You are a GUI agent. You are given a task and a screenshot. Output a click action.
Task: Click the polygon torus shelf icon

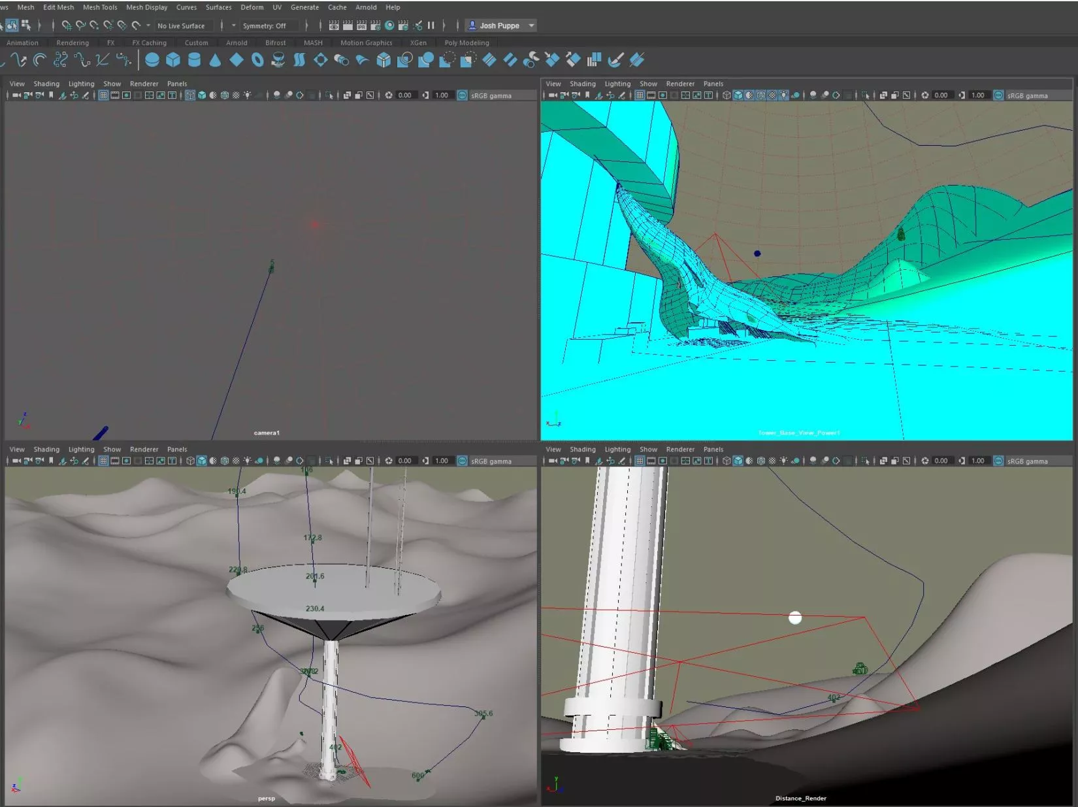[257, 60]
